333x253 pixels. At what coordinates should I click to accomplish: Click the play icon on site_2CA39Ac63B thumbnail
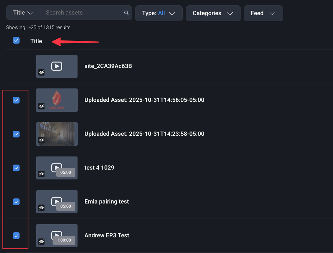coord(57,66)
